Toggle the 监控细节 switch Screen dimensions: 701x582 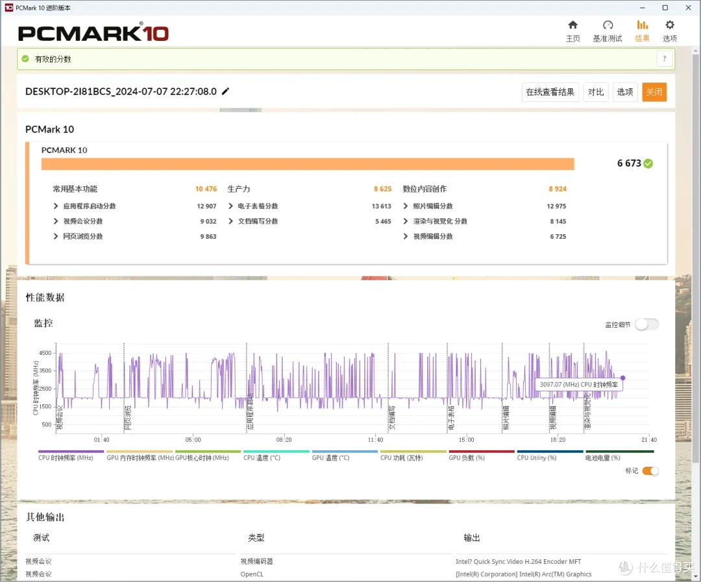[646, 324]
